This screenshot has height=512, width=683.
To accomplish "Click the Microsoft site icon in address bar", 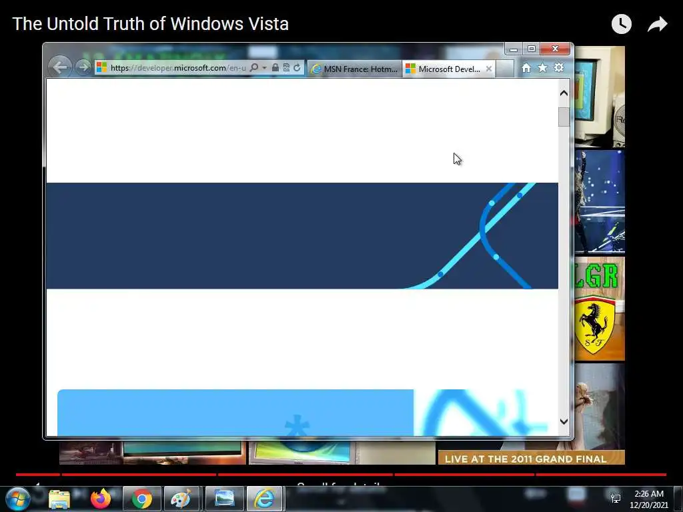I will tap(102, 67).
